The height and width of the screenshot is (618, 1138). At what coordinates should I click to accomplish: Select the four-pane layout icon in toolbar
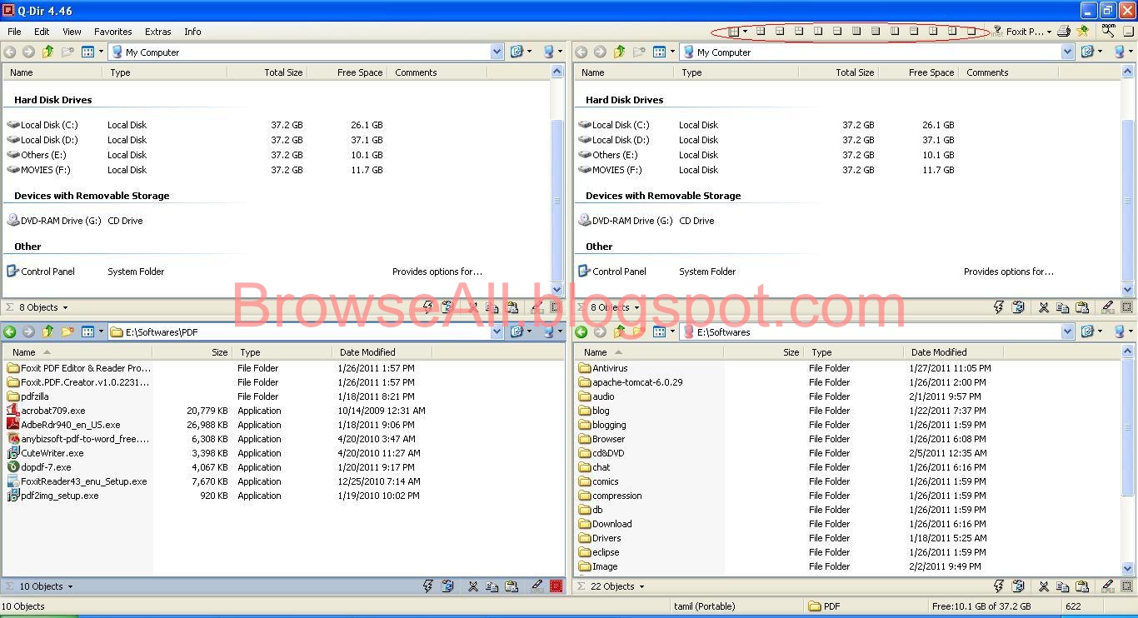click(x=734, y=32)
